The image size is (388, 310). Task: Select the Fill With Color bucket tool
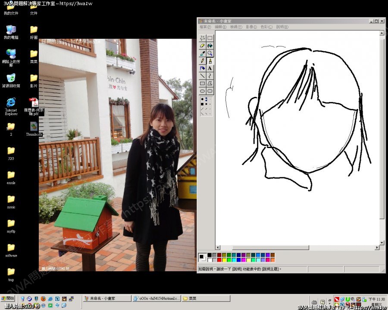click(210, 46)
